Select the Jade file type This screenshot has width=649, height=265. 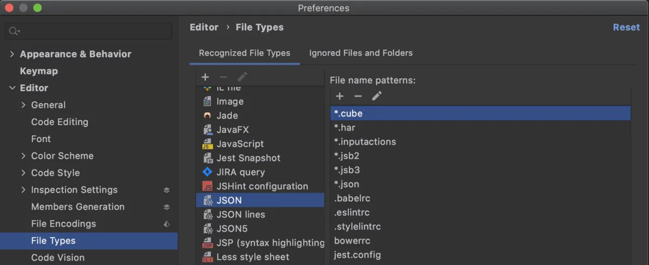point(227,115)
